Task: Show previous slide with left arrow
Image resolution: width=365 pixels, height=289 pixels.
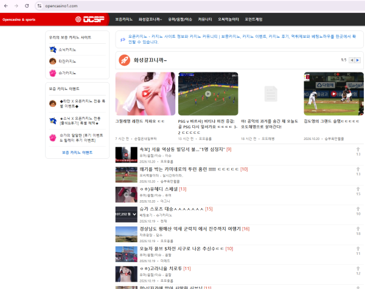Action: coord(352,60)
